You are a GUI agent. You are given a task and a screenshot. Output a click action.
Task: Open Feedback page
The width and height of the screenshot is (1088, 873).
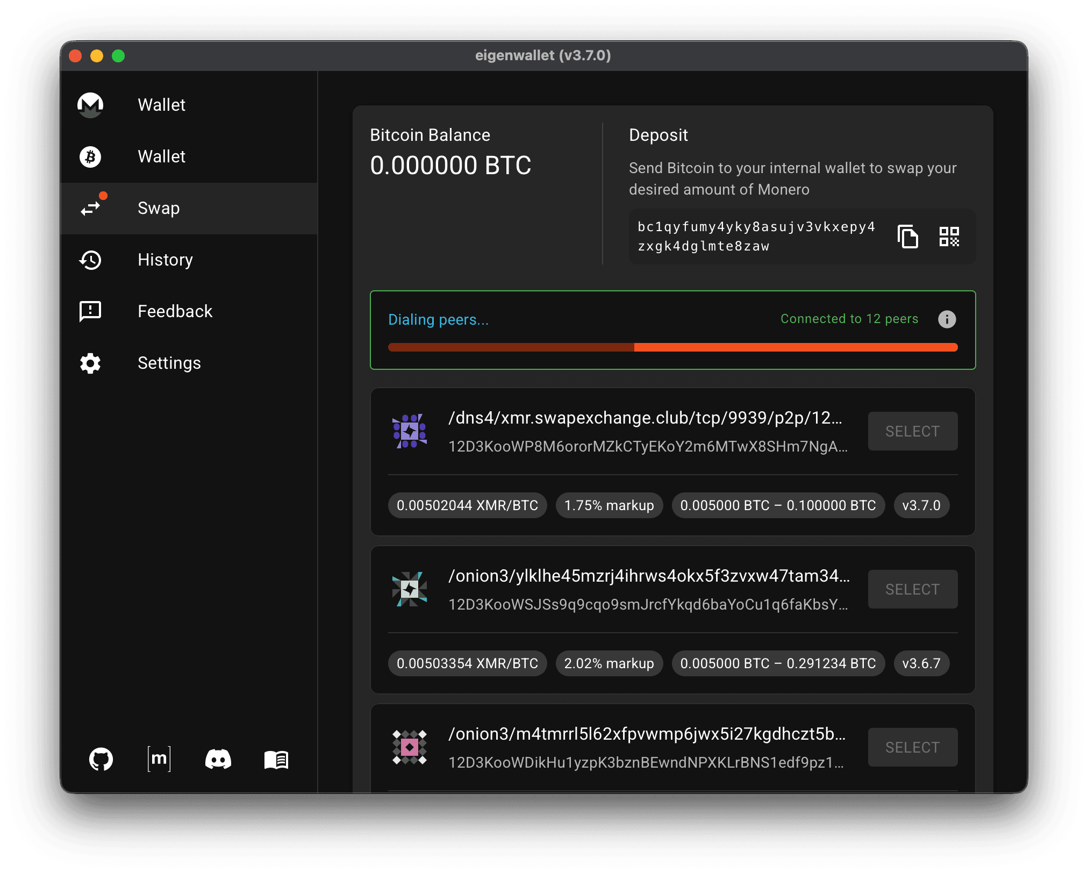[x=174, y=311]
